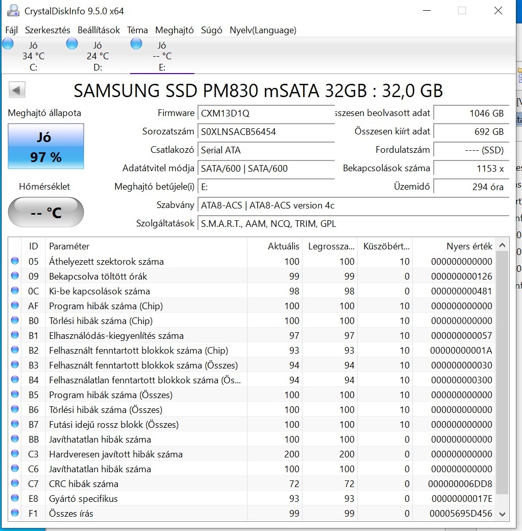The width and height of the screenshot is (522, 531).
Task: Click the Paraméter column header
Action: pyautogui.click(x=146, y=246)
